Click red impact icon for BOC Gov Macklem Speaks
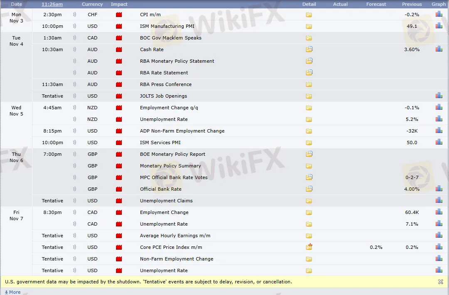 pyautogui.click(x=119, y=38)
